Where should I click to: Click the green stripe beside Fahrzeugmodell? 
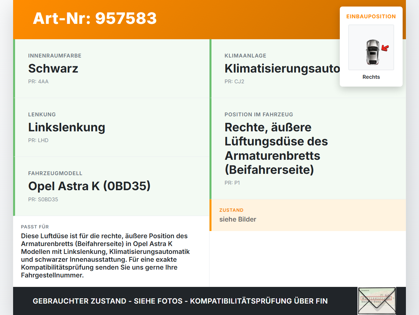pyautogui.click(x=14, y=186)
